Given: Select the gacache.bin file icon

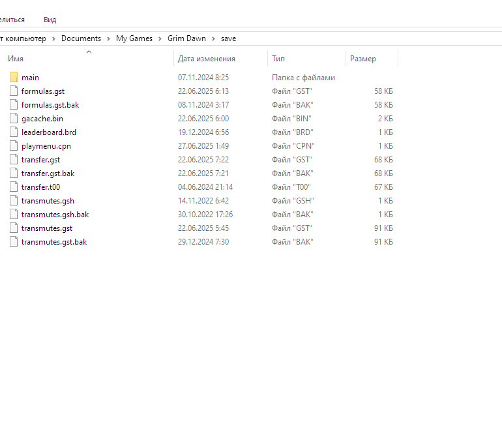Looking at the screenshot, I should [14, 119].
